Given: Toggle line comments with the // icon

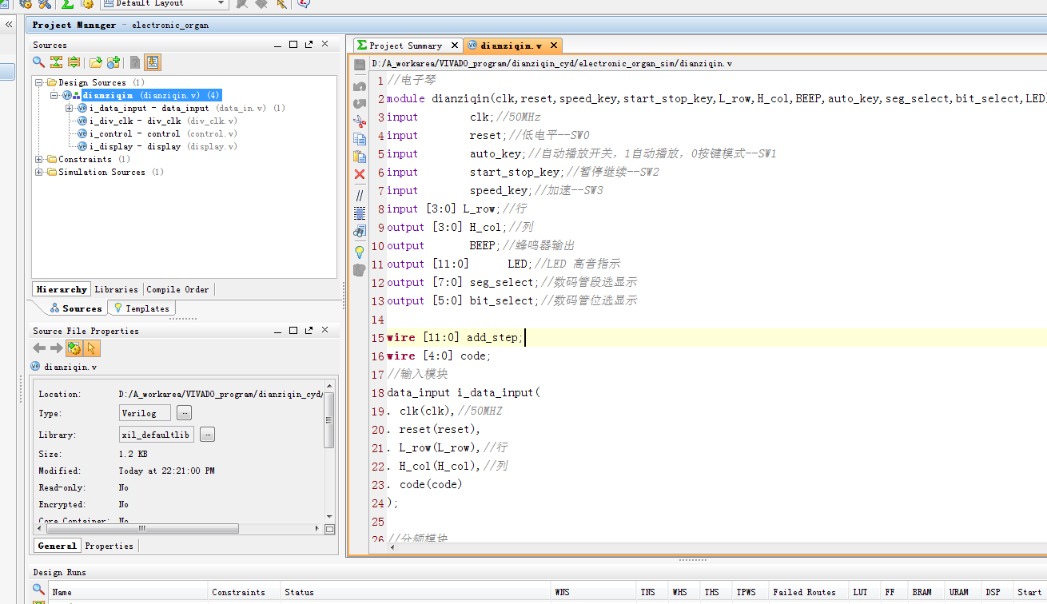Looking at the screenshot, I should pos(360,194).
